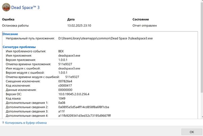This screenshot has height=136, width=203.
Task: Click the Остановка работы error text
Action: coord(15,25)
